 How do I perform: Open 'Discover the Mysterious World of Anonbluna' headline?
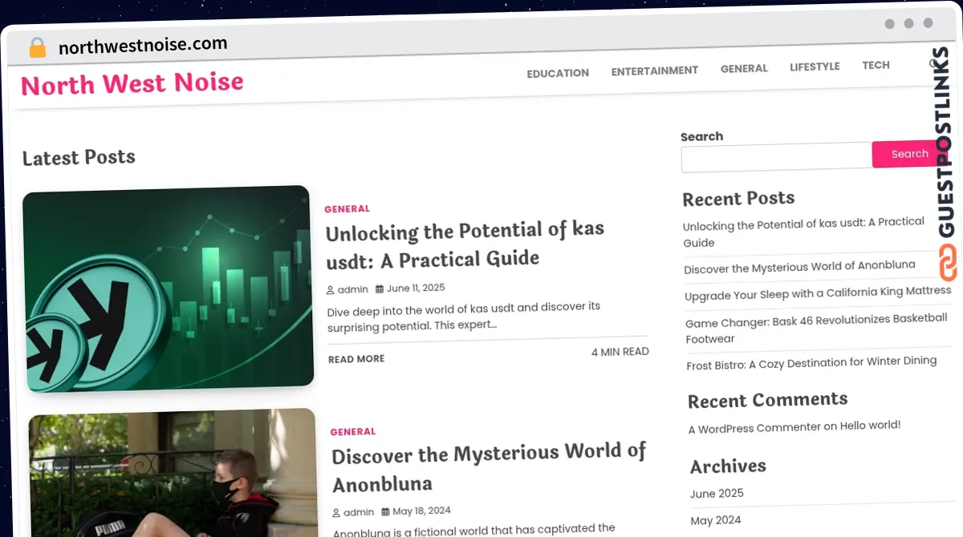(x=489, y=468)
